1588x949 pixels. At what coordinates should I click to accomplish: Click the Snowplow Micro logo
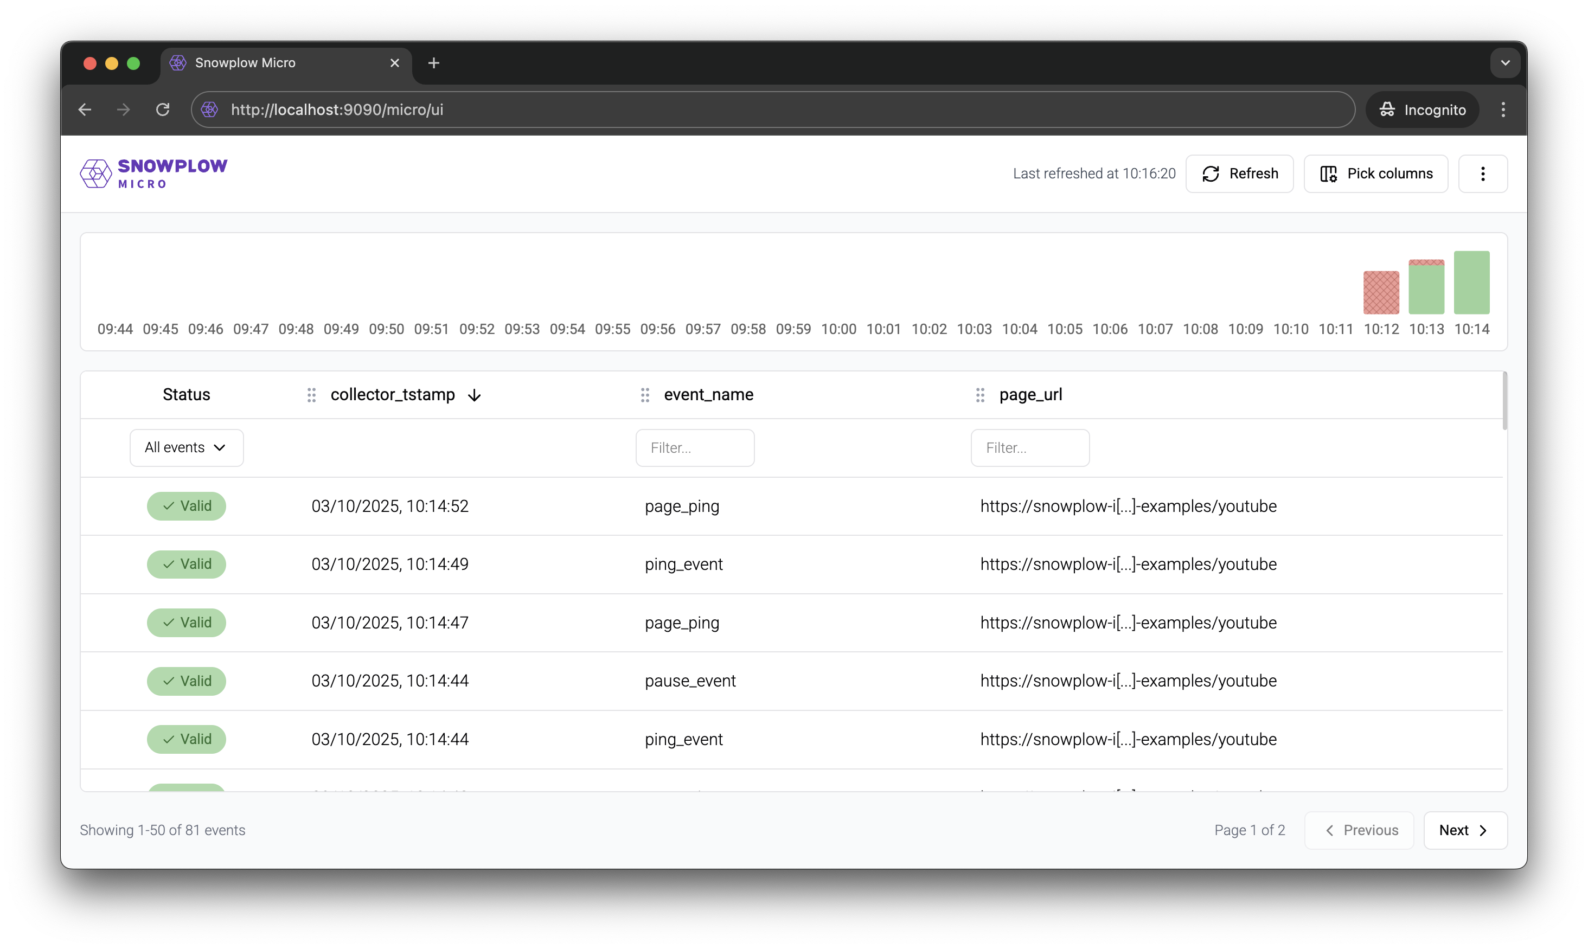coord(153,174)
